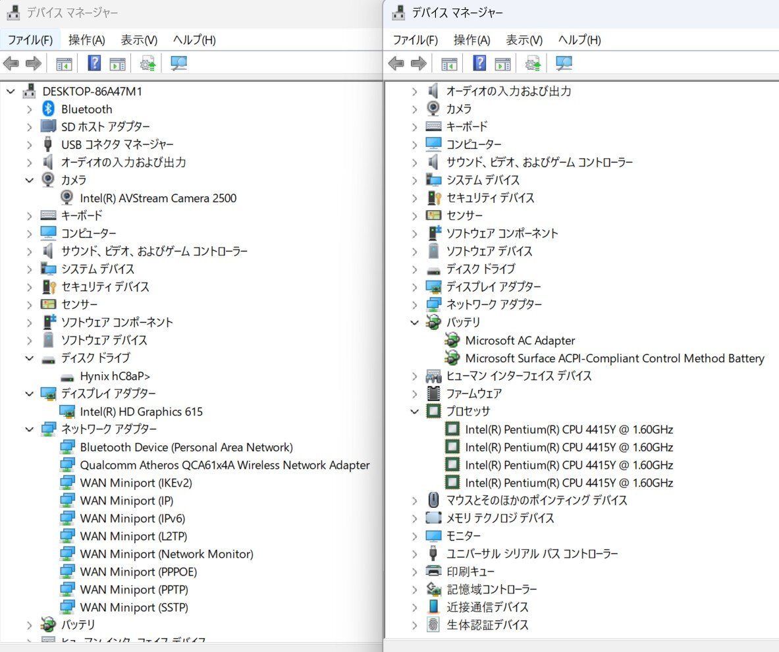Select Qualcomm Atheros QCA61x4A Wireless Network Adapter

pyautogui.click(x=223, y=465)
